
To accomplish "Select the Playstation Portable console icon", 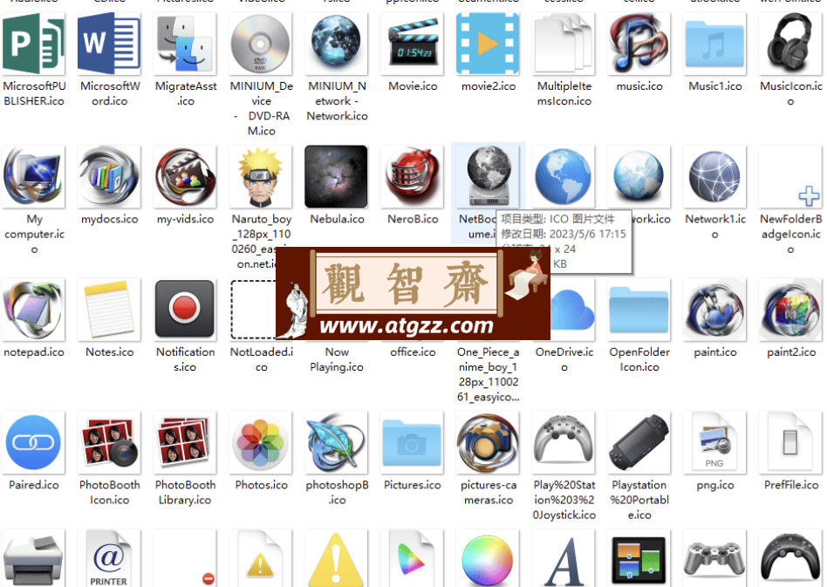I will click(x=639, y=442).
